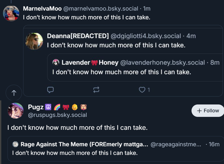
Task: Open the @marnelvamoo.bsky.social handle
Action: (101, 8)
